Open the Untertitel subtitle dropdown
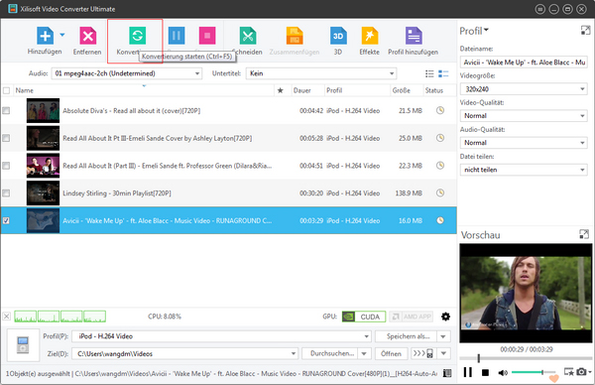 321,73
